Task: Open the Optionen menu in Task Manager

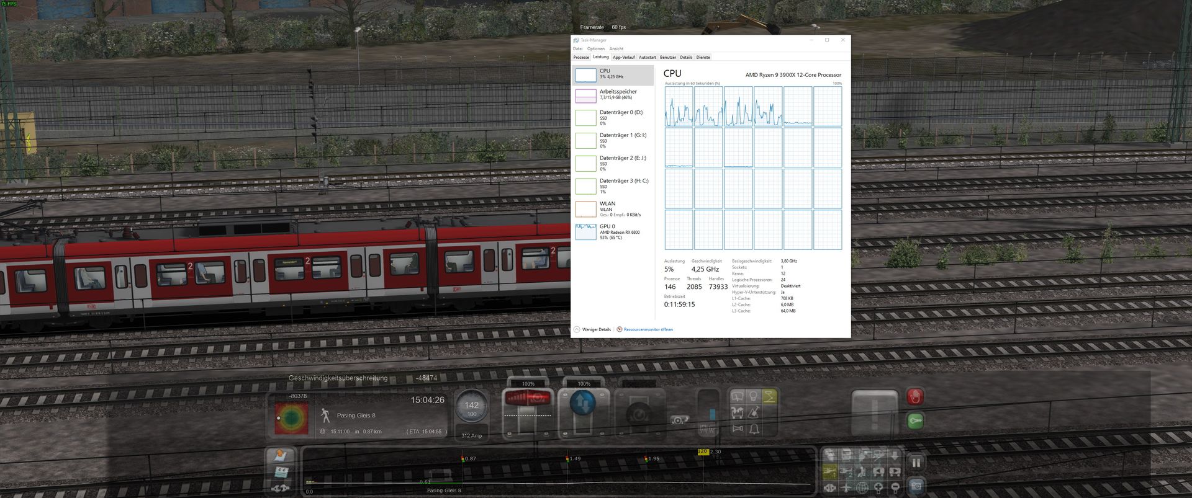Action: (x=595, y=48)
